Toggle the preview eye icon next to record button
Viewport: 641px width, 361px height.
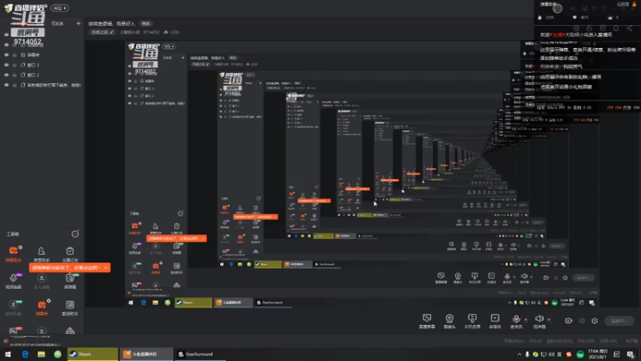click(x=582, y=321)
